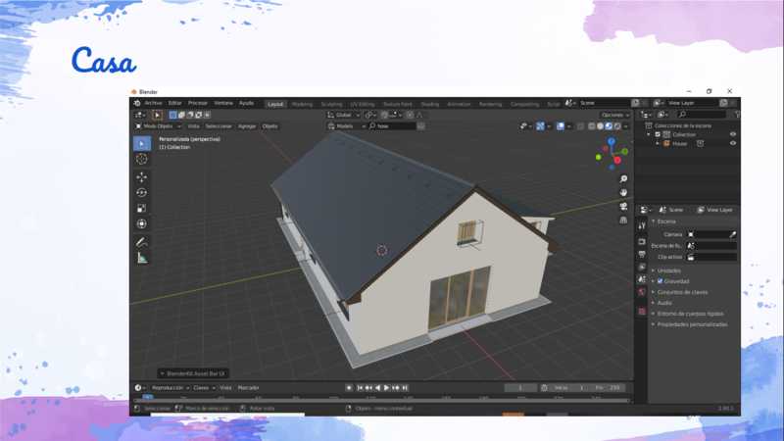The image size is (784, 441).
Task: Click the Agregar menu button
Action: click(247, 126)
